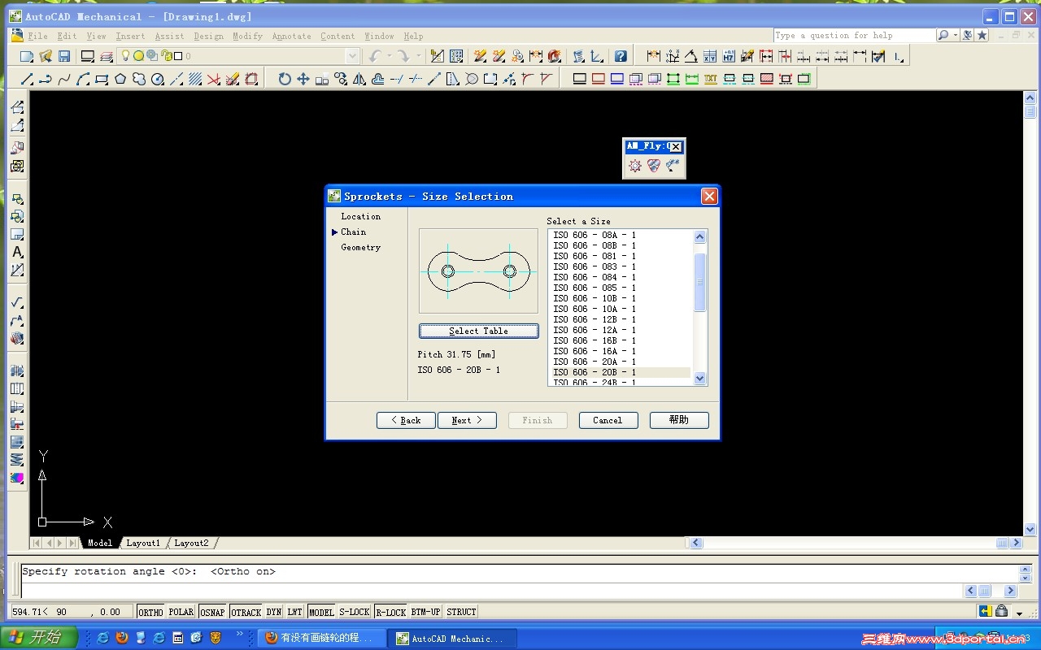The image size is (1041, 650).
Task: Select the Geometry step in dialog
Action: (361, 247)
